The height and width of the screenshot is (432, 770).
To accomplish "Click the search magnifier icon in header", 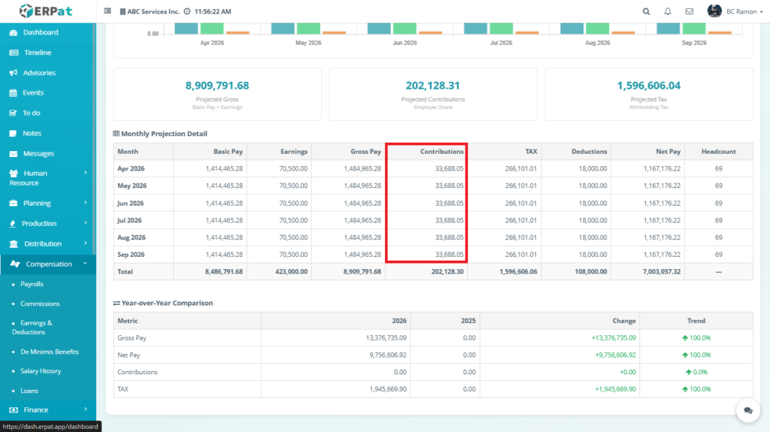I will (647, 11).
